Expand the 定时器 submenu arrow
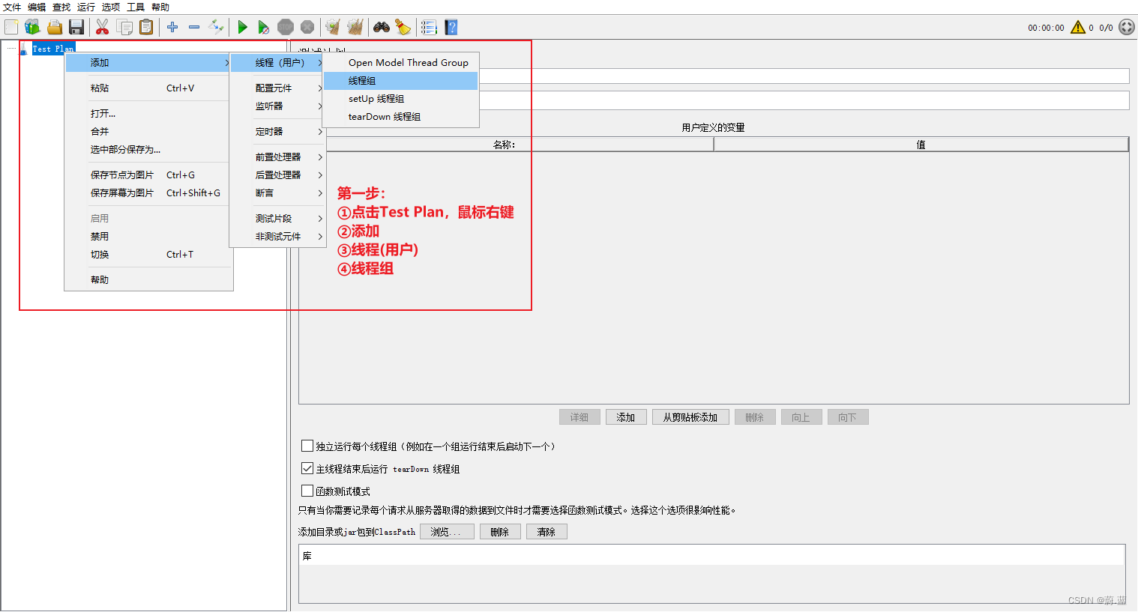Screen dimensions: 1138x612 [x=320, y=132]
